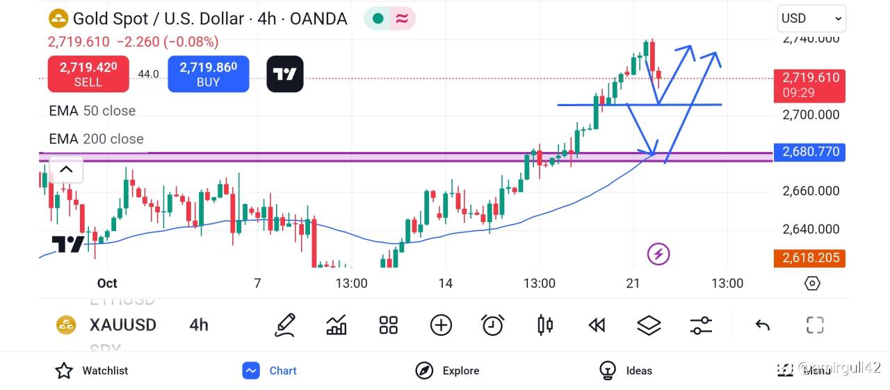Screen dimensions: 890x390
Task: Open the object tree layers icon
Action: pyautogui.click(x=649, y=325)
